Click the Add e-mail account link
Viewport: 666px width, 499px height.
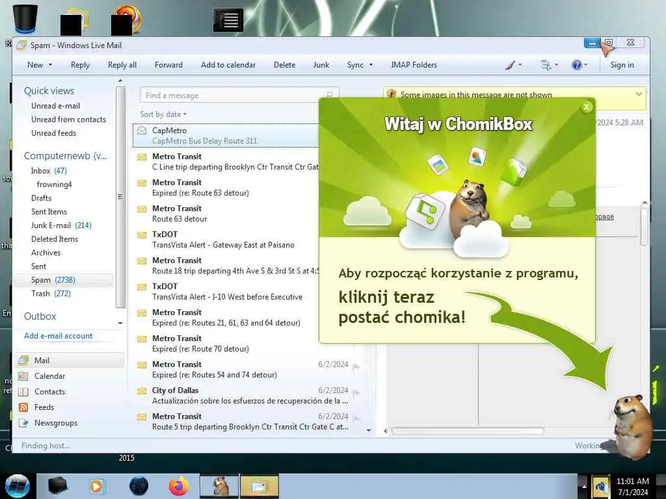click(x=58, y=336)
